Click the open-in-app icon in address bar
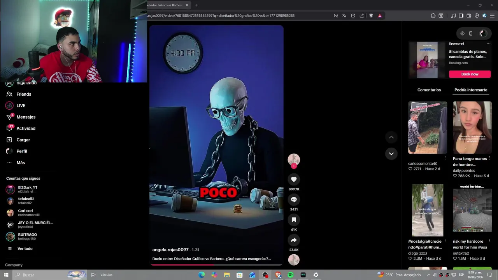 [x=353, y=16]
